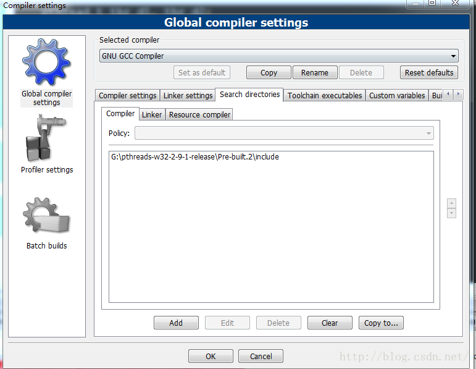Copy the selected compiler

[269, 73]
